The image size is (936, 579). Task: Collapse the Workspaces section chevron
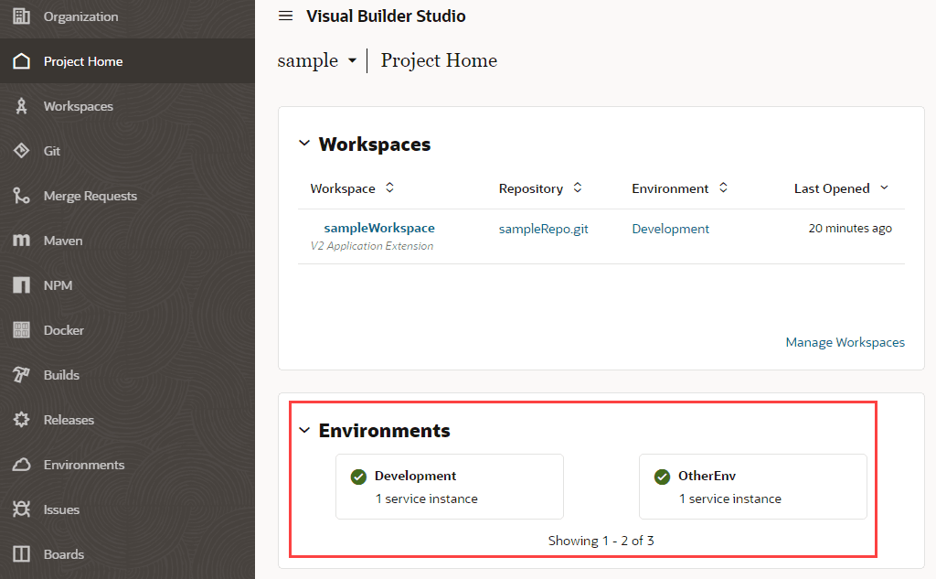(x=304, y=144)
